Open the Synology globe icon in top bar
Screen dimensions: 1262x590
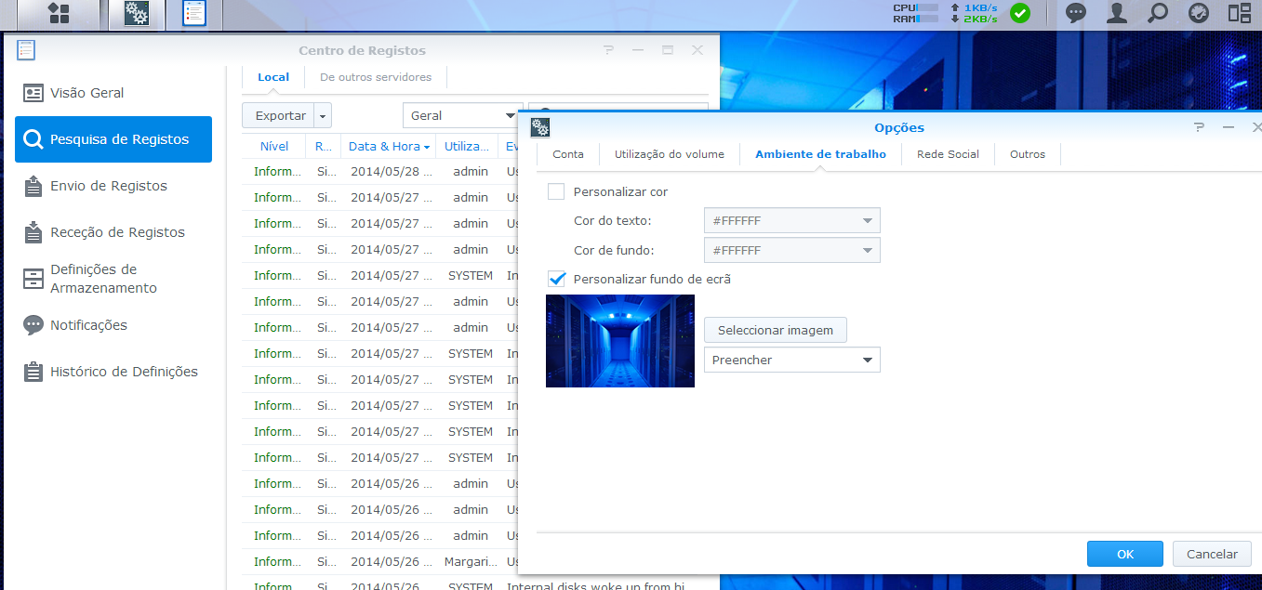(x=1199, y=13)
